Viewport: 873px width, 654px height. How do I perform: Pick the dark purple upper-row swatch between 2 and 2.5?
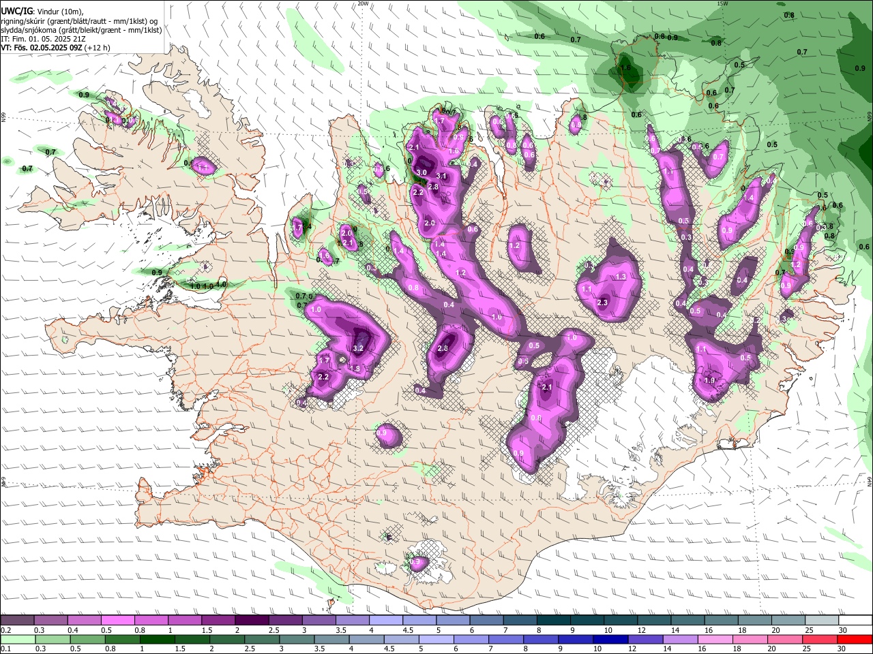pyautogui.click(x=252, y=620)
